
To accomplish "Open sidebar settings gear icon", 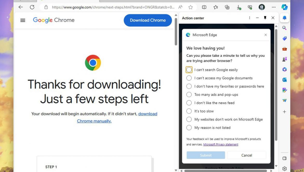I will pyautogui.click(x=285, y=169).
